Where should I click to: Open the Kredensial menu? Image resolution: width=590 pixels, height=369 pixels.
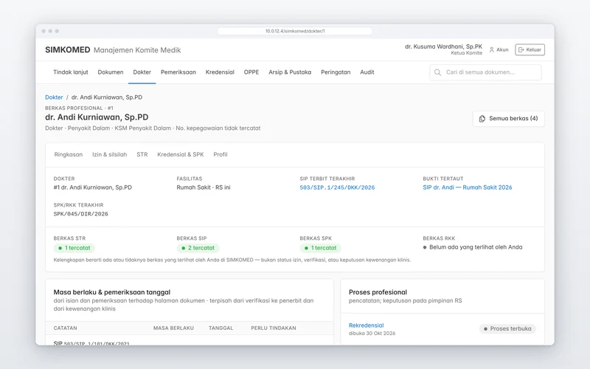(220, 72)
